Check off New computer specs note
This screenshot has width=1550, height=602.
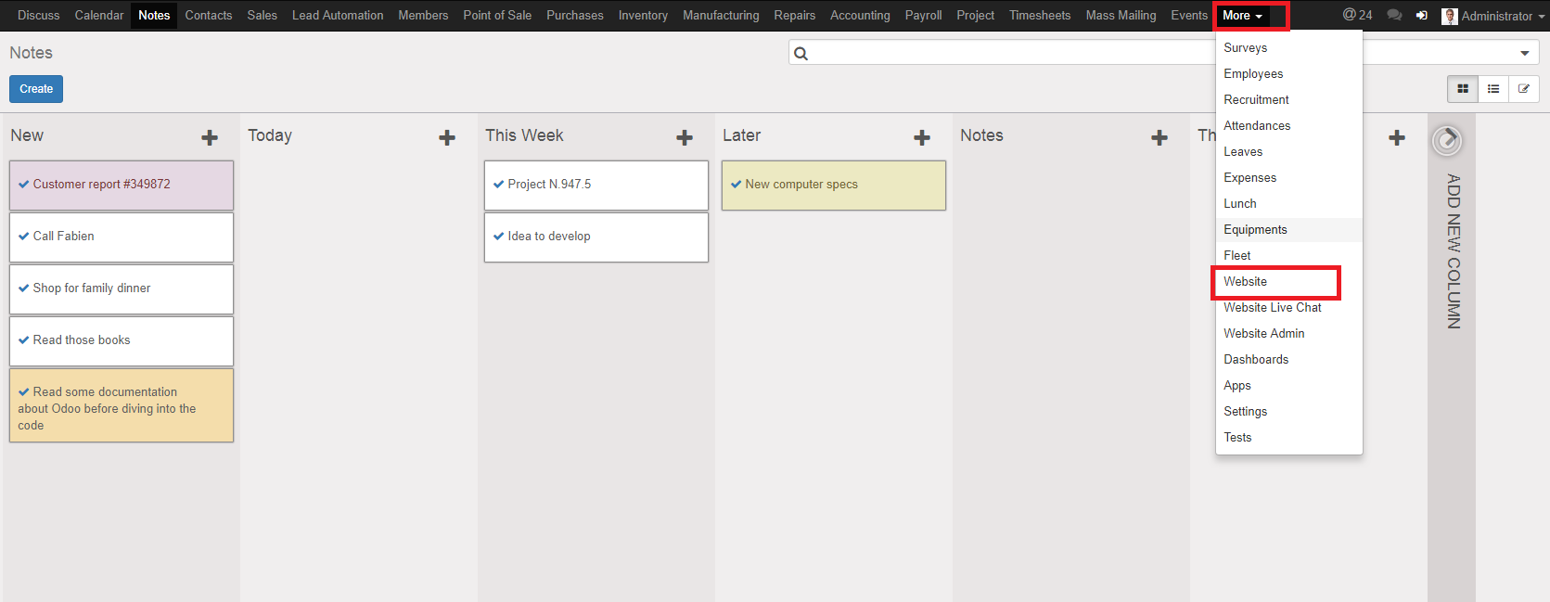[737, 185]
